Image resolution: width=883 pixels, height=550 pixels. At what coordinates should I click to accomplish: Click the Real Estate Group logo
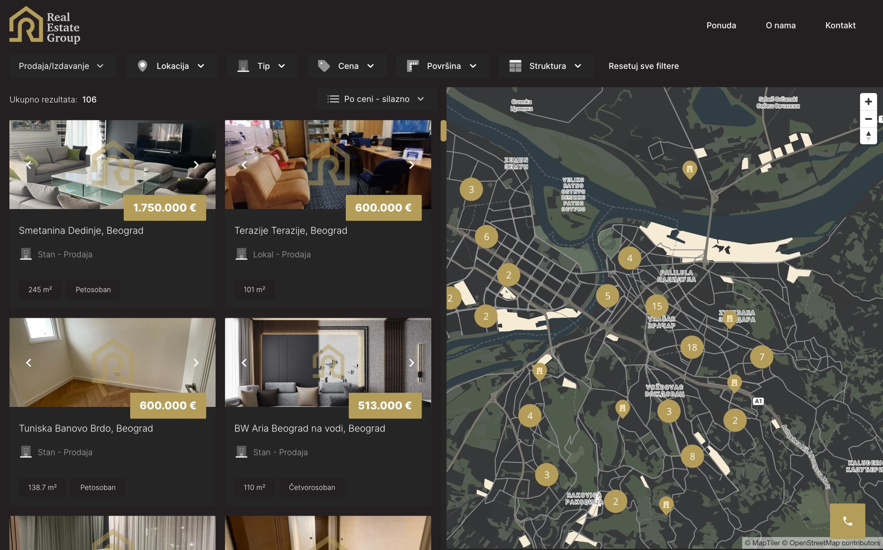(45, 26)
